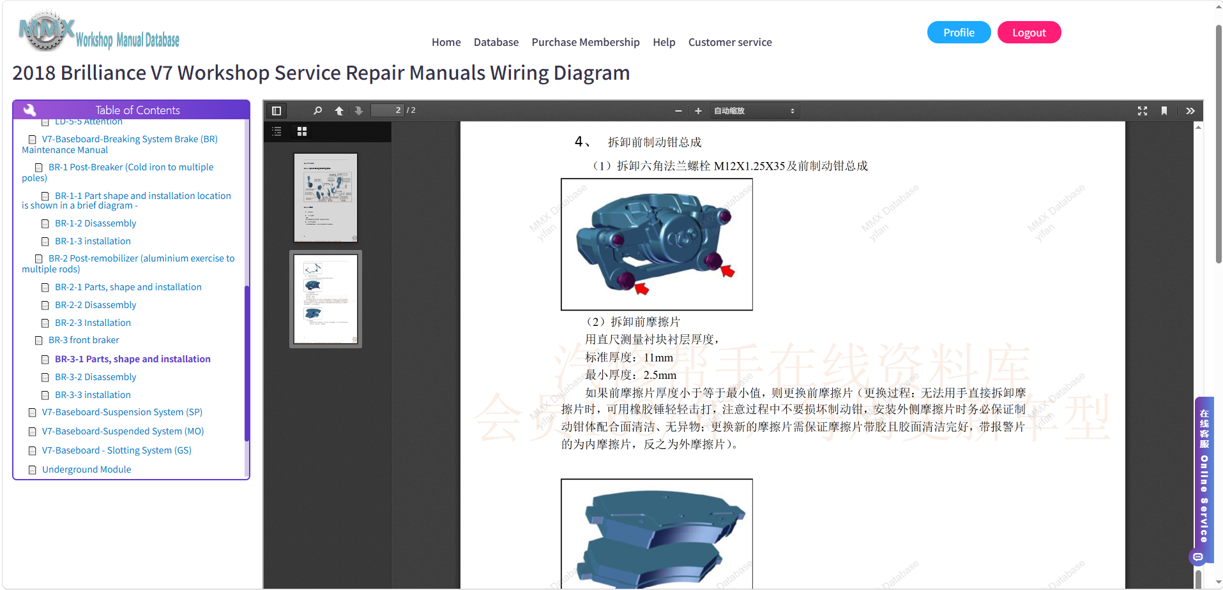Open BR-2-3 Installation link
This screenshot has height=590, width=1223.
click(93, 323)
